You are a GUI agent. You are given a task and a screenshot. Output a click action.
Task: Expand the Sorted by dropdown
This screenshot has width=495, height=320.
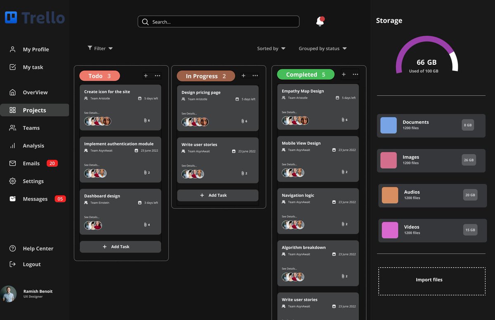[283, 48]
